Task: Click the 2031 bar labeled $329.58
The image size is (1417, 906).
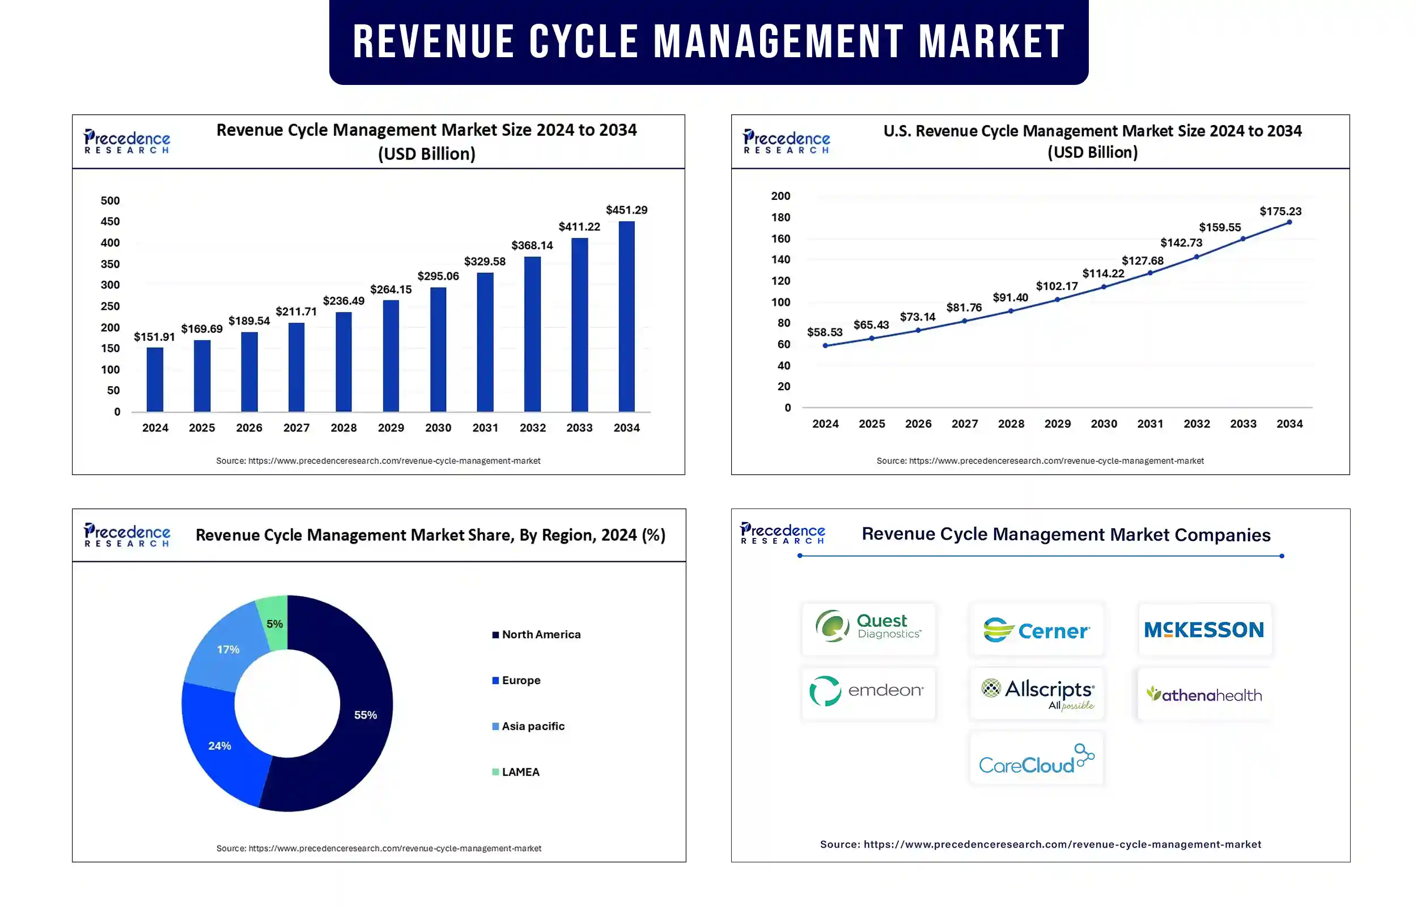Action: click(x=485, y=343)
